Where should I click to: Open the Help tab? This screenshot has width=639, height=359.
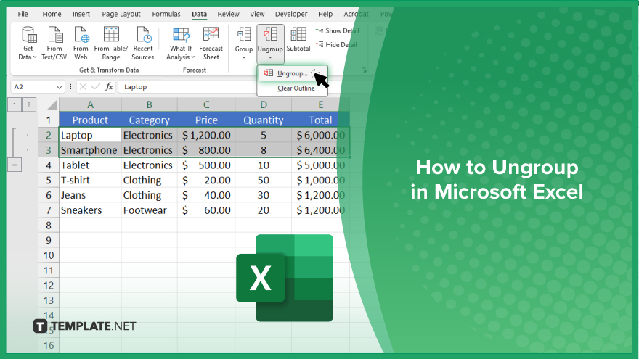tap(325, 14)
